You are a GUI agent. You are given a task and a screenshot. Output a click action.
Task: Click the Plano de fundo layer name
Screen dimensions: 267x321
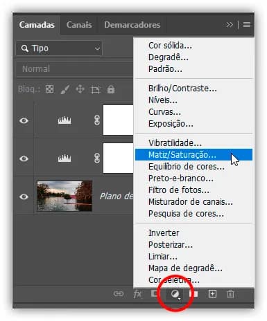pos(117,196)
